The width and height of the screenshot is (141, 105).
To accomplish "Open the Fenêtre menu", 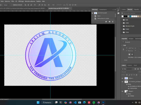I will tap(38, 1).
